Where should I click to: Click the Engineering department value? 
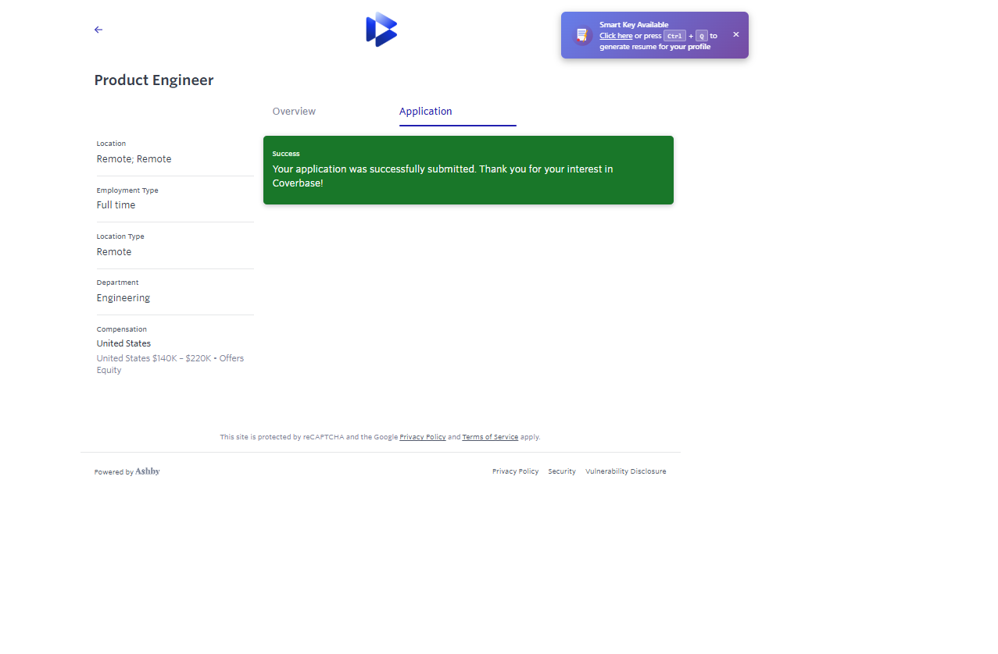pos(123,298)
